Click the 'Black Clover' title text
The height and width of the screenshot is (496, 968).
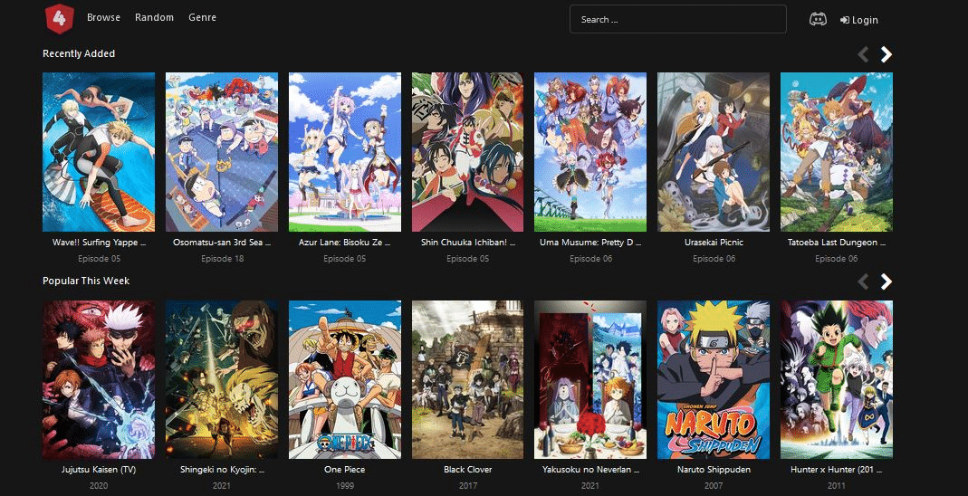pyautogui.click(x=468, y=470)
